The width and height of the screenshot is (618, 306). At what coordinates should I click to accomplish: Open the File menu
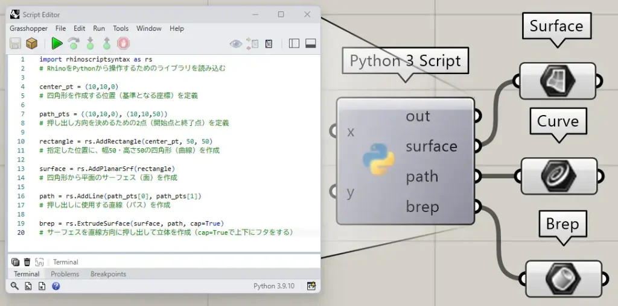pos(61,28)
